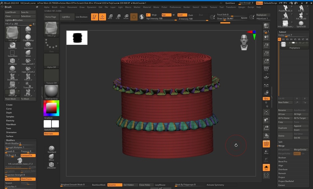Expand the Boolean section in Subtool
The image size is (313, 189).
tap(282, 158)
